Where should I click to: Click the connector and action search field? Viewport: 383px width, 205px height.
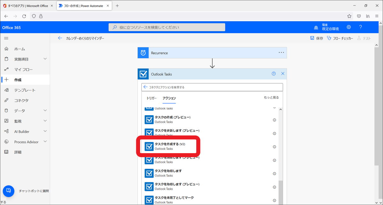click(212, 87)
